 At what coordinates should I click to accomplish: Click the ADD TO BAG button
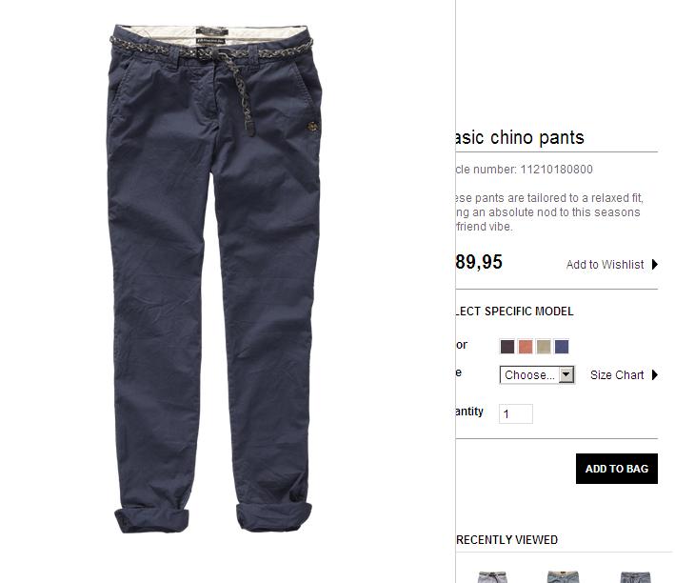[x=617, y=469]
